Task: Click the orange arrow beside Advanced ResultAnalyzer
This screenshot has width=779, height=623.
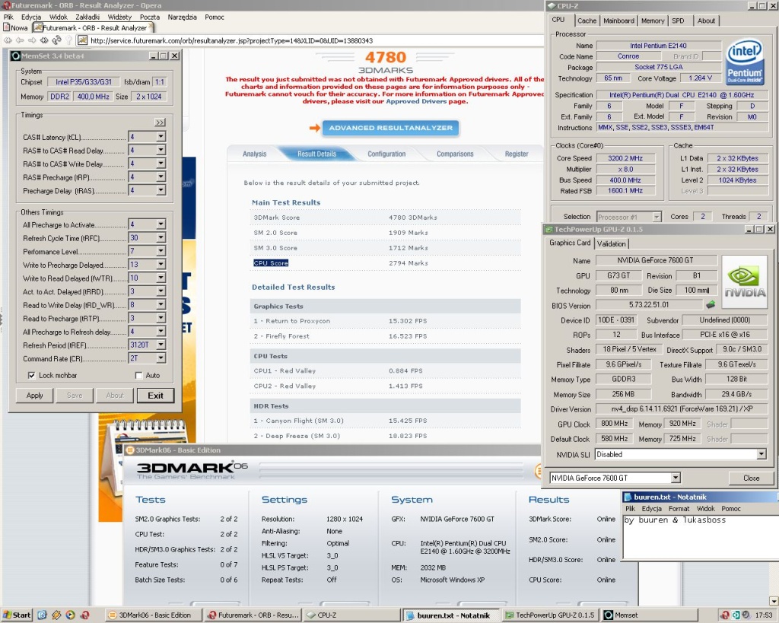Action: click(x=314, y=128)
